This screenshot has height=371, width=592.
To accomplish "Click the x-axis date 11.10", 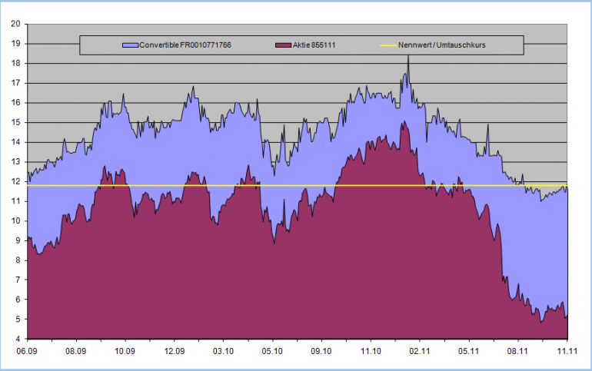I will [371, 351].
